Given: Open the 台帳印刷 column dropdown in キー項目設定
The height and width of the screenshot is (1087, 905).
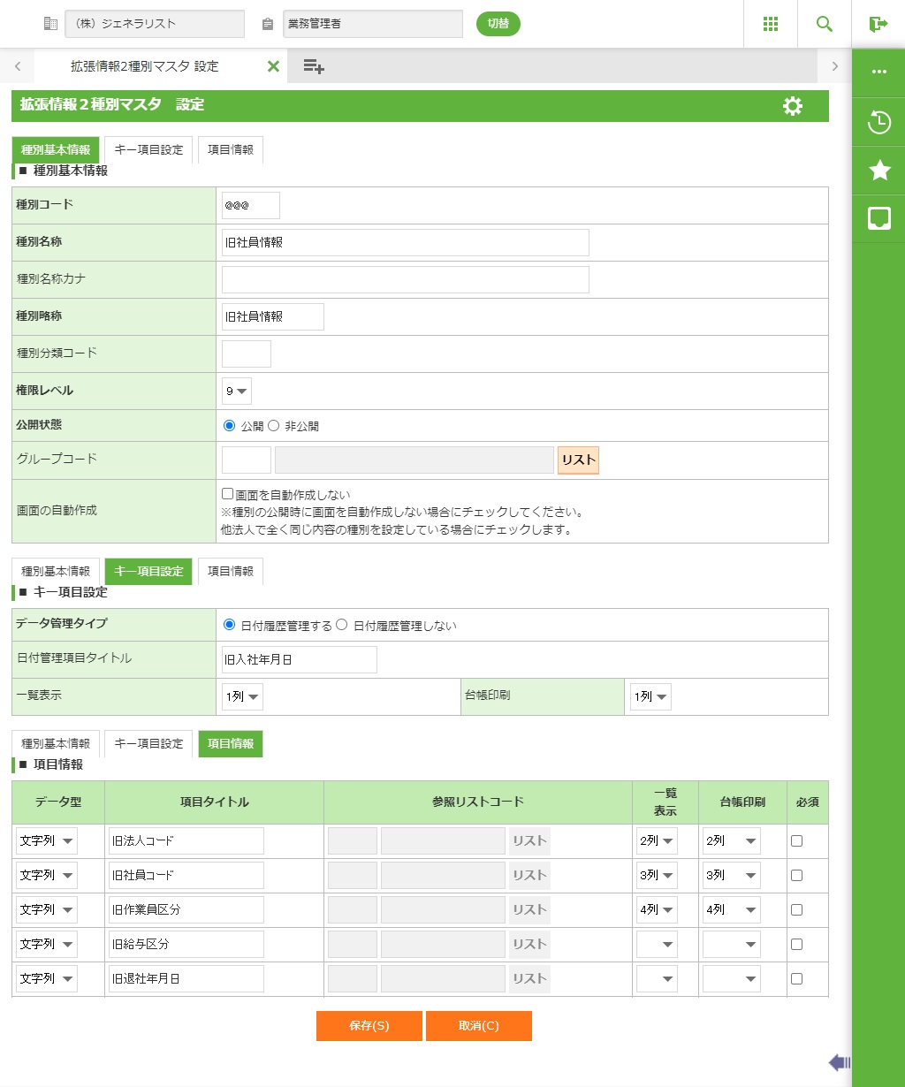Looking at the screenshot, I should [x=650, y=696].
